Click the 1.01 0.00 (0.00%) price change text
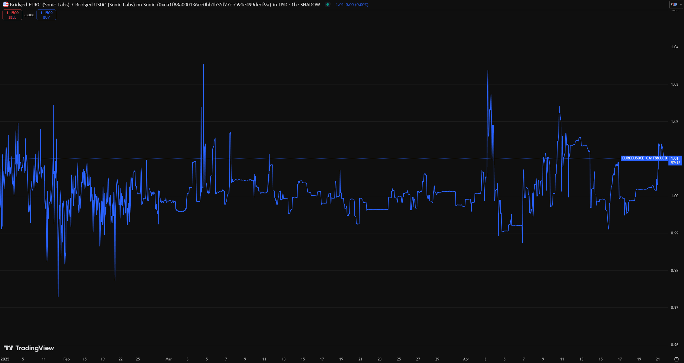 tap(352, 5)
